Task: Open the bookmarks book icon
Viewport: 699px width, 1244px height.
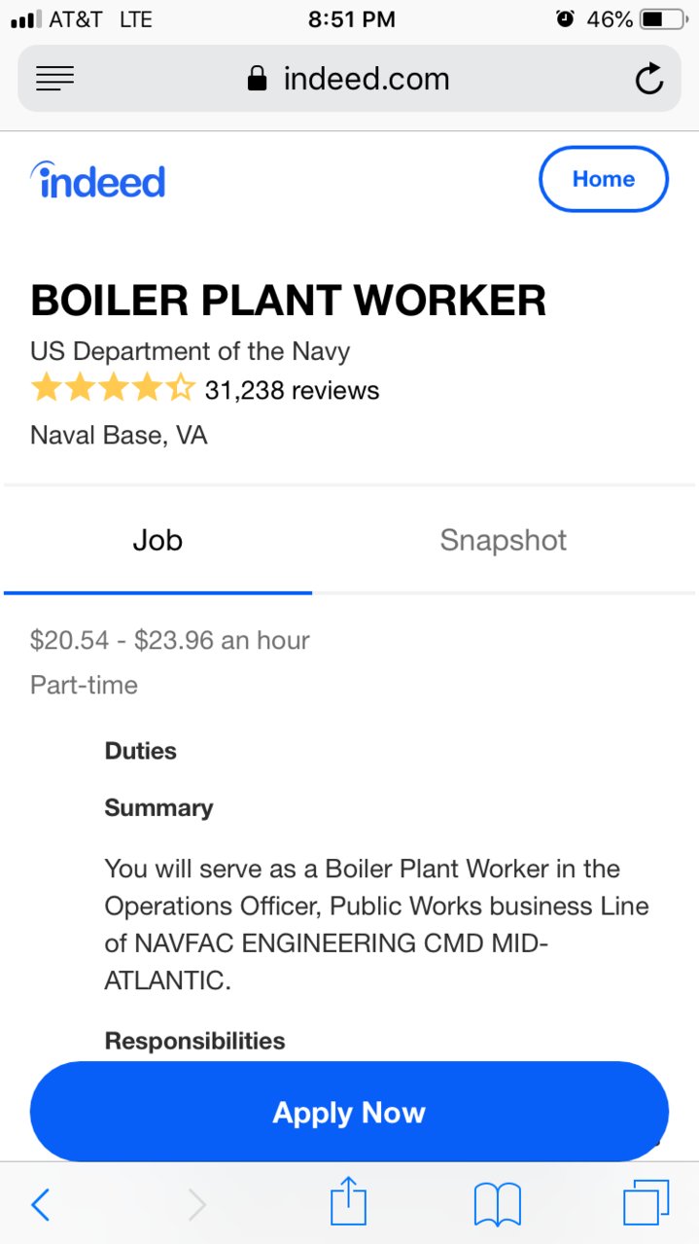Action: tap(498, 1205)
